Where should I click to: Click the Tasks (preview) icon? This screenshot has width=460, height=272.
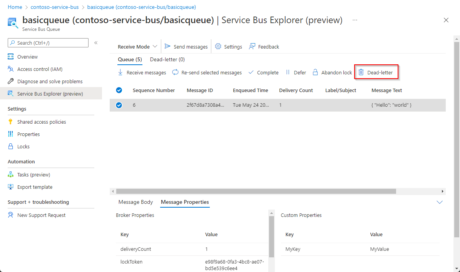(x=10, y=175)
